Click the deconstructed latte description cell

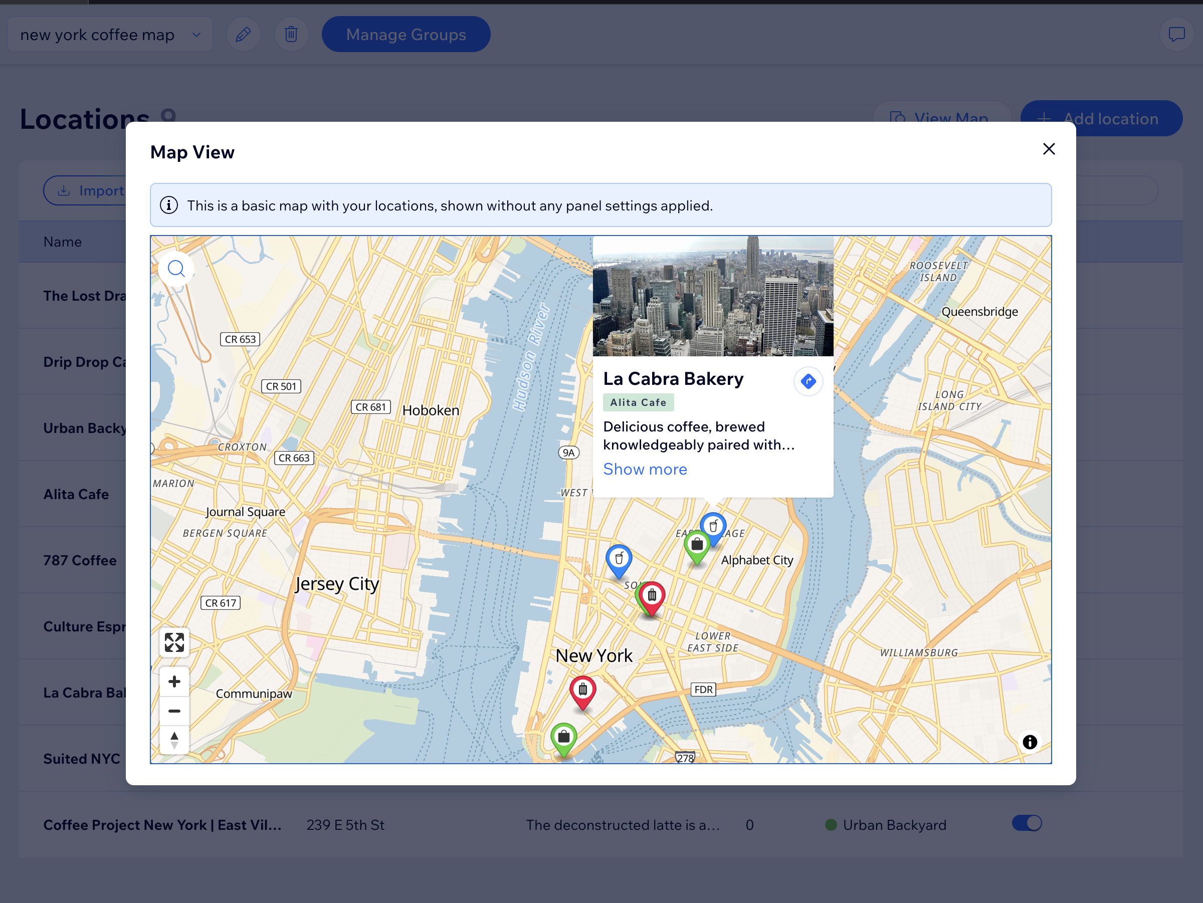(x=623, y=825)
